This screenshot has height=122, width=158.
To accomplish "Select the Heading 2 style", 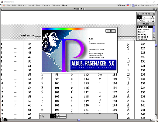I will (145, 37).
